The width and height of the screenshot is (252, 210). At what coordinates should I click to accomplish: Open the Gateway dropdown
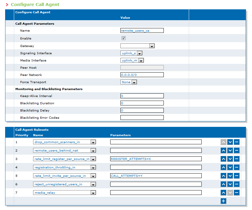[x=137, y=46]
